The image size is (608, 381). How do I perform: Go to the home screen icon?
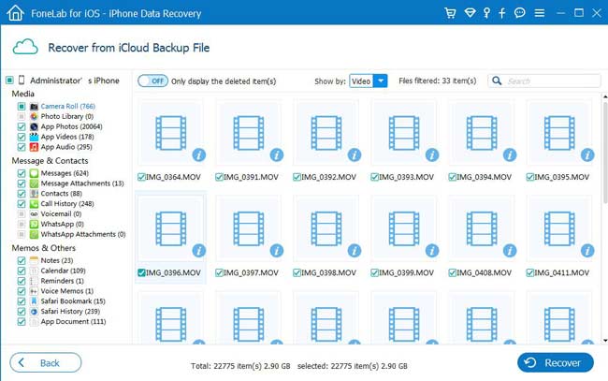(15, 13)
